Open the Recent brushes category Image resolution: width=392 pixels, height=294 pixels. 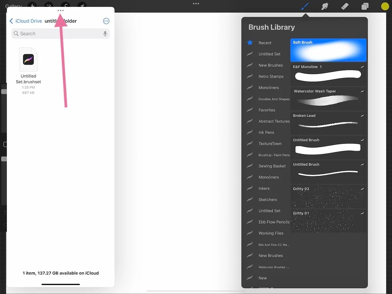pos(265,42)
